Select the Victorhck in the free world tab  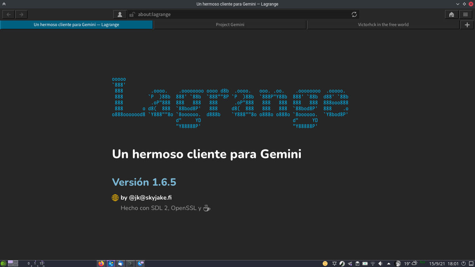pos(383,24)
